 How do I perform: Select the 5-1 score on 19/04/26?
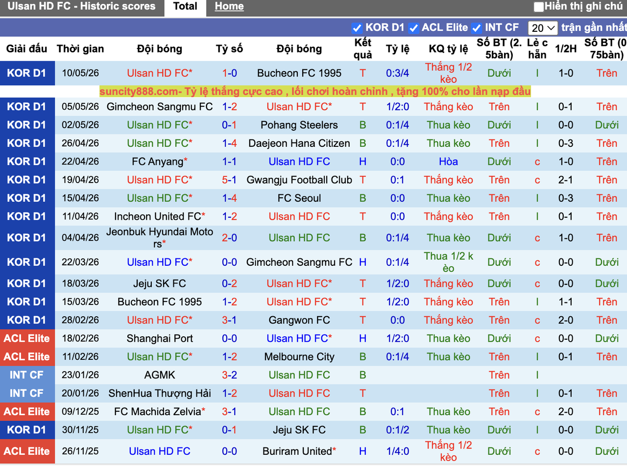click(229, 180)
